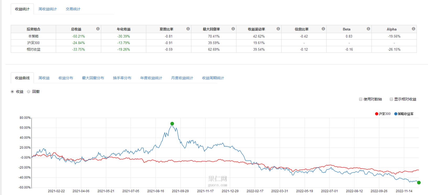Select the 收益 radio button
Screen dimensions: 428x195
[x=12, y=91]
